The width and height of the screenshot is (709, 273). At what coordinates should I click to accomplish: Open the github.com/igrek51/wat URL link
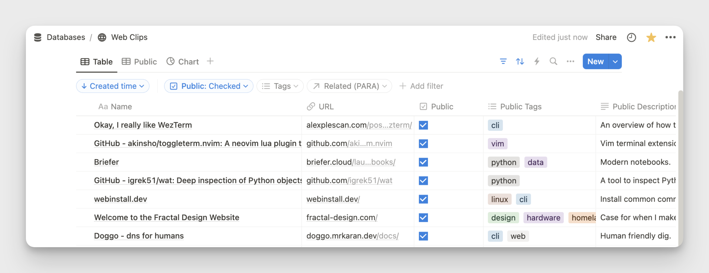tap(349, 181)
